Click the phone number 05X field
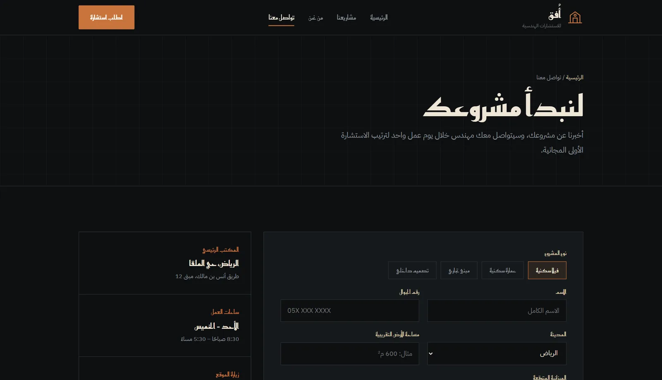The height and width of the screenshot is (380, 662). [x=350, y=311]
